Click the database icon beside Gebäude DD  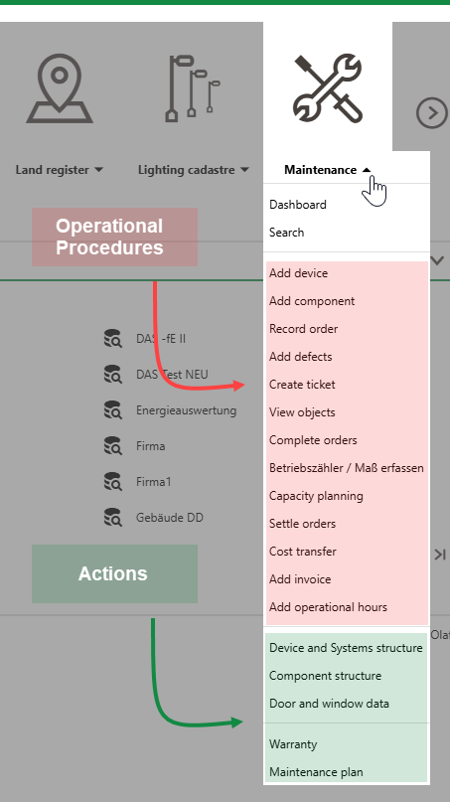(x=112, y=518)
